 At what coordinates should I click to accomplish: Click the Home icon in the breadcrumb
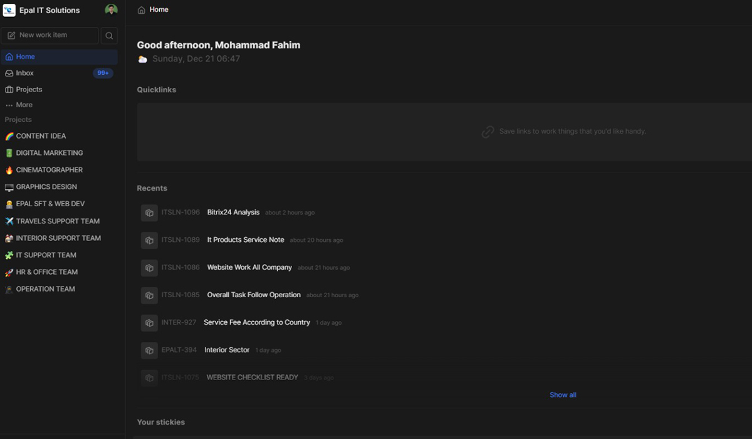pyautogui.click(x=142, y=10)
